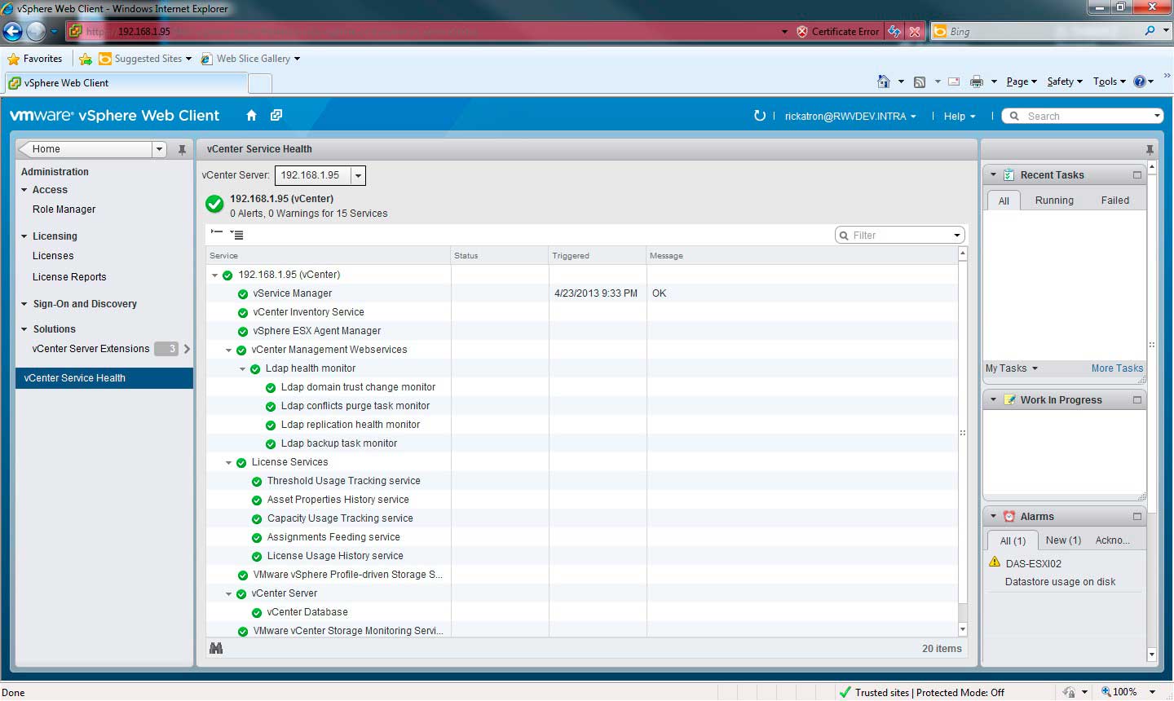1174x701 pixels.
Task: Click the vSphere Search field
Action: (1081, 117)
